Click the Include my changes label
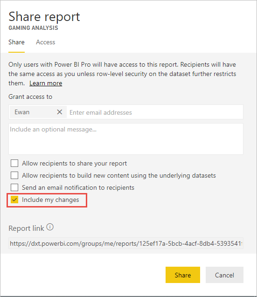This screenshot has height=297, width=257. tap(50, 200)
